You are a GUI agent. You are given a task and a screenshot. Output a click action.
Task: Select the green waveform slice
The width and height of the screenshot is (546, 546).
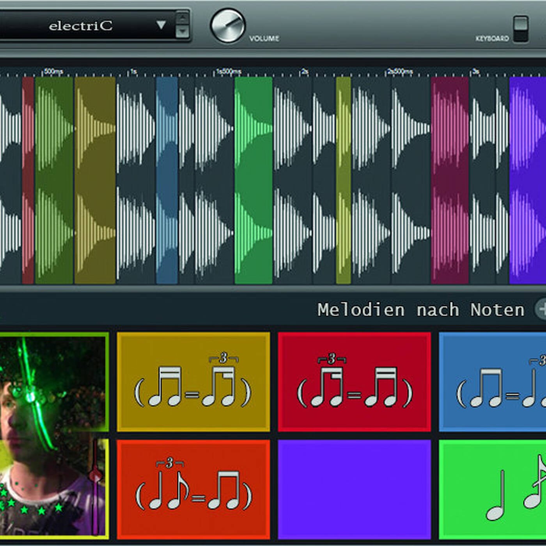pos(253,180)
